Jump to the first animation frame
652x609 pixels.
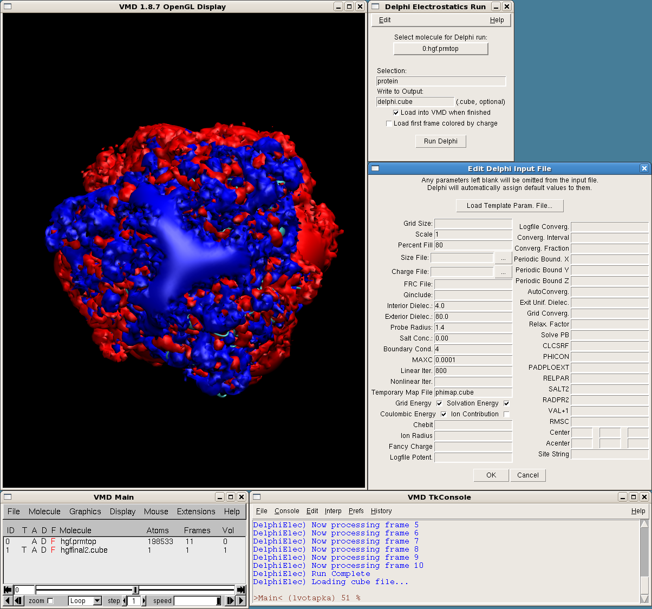point(8,590)
